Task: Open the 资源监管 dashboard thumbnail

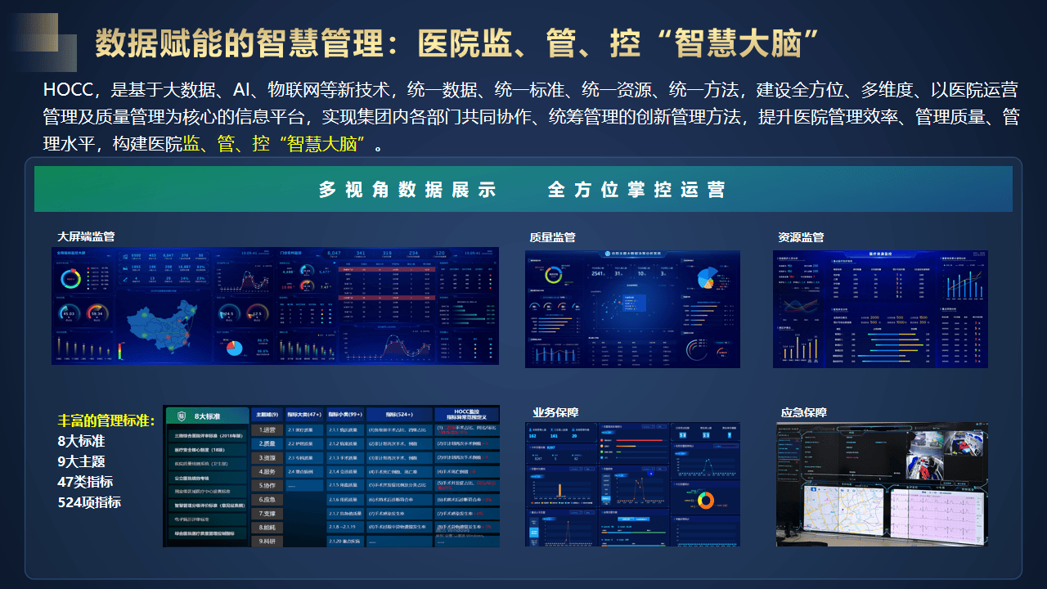Action: (880, 308)
